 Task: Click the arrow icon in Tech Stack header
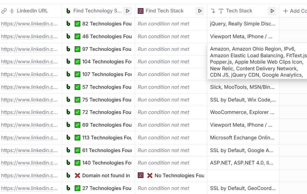[213, 11]
